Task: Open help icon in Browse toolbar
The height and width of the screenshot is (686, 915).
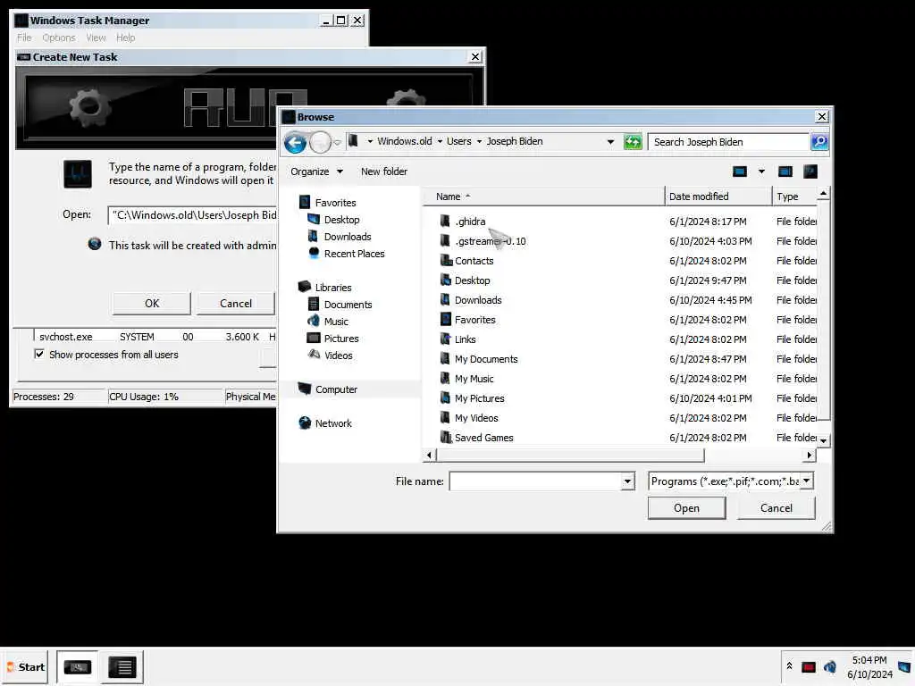Action: coord(810,171)
